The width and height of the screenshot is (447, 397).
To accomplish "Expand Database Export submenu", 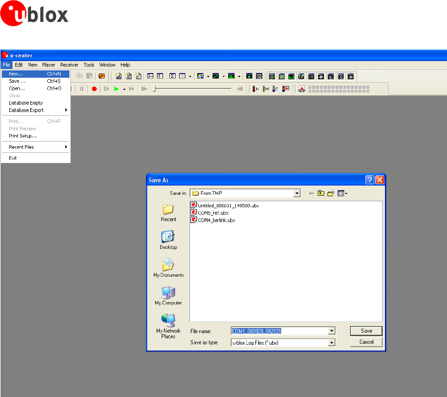I will coord(36,110).
